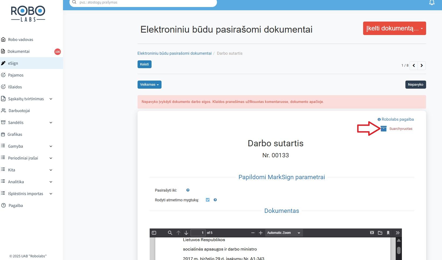Viewport: 442px width, 260px height.
Task: Switch PDF to presentation mode
Action: click(x=372, y=233)
